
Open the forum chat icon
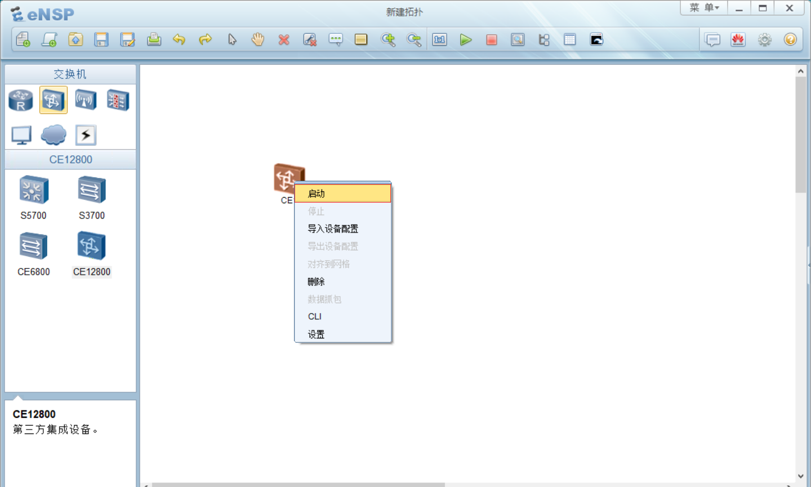712,39
